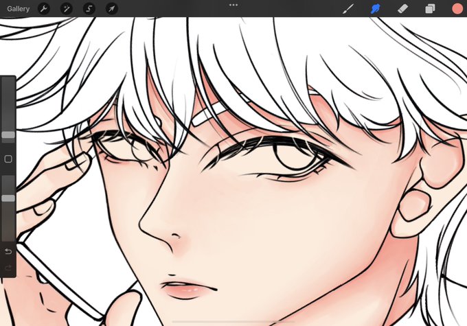The width and height of the screenshot is (467, 326).
Task: Undo the last stroke
Action: [8, 252]
